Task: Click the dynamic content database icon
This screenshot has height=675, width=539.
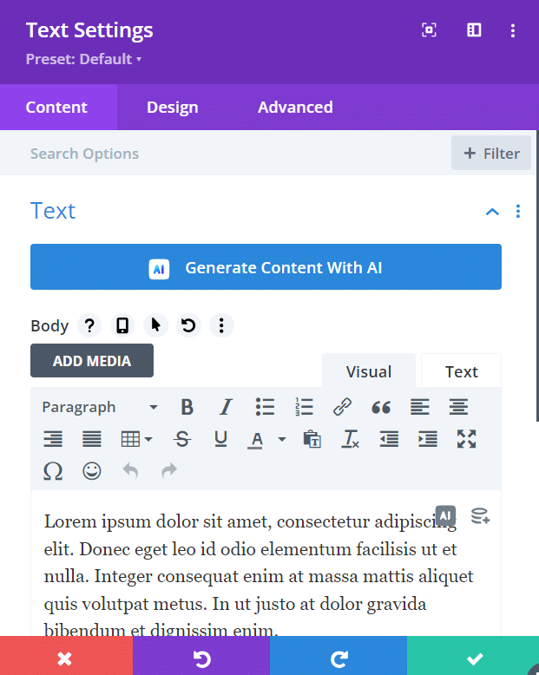Action: (x=480, y=515)
